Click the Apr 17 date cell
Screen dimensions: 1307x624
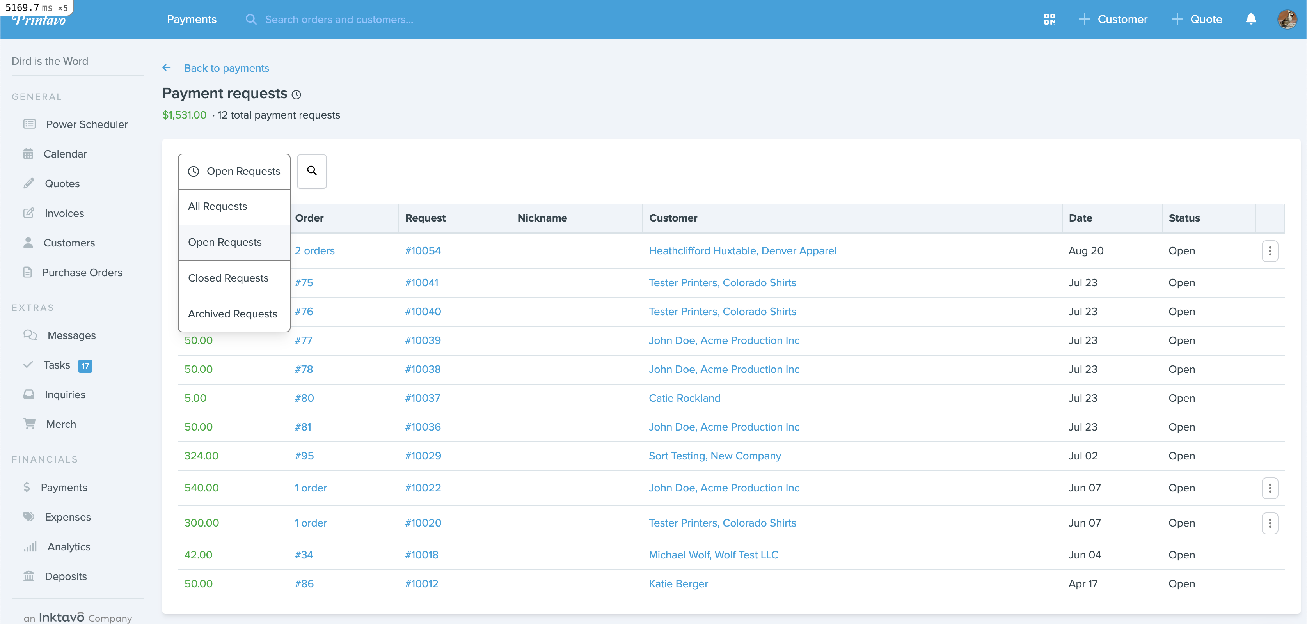(1082, 584)
